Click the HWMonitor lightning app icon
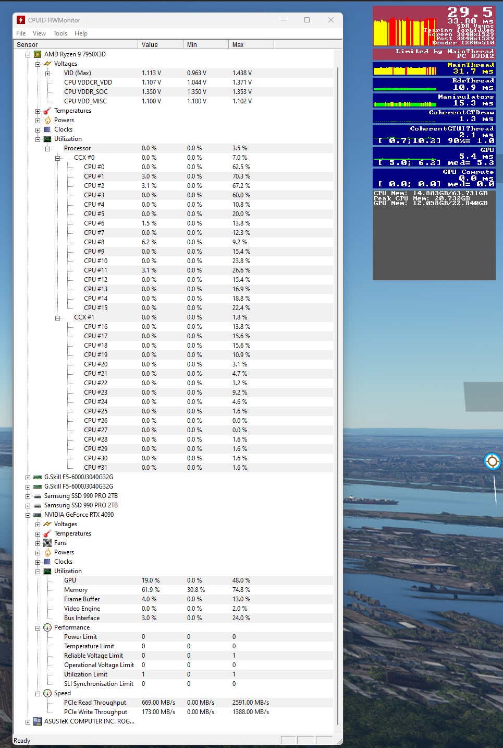503x748 pixels. (21, 20)
